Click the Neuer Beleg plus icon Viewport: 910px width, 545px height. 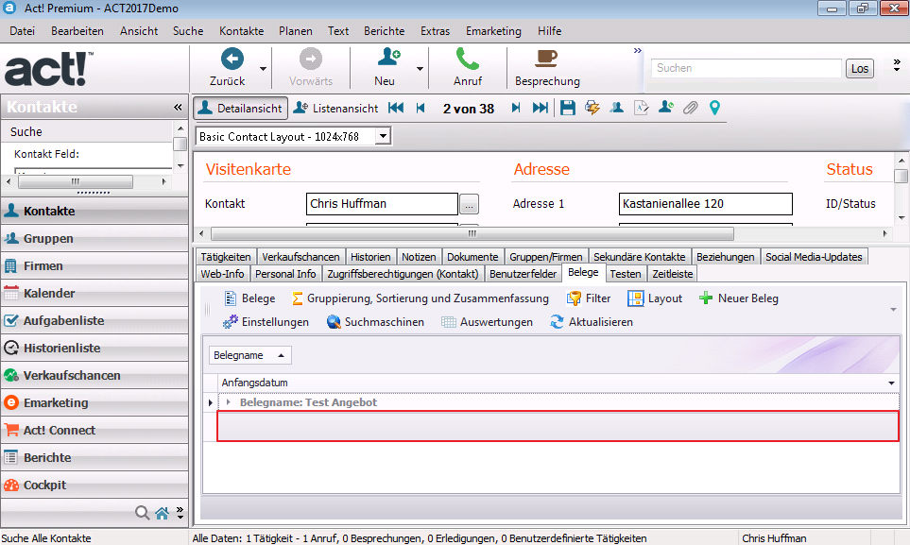tap(706, 298)
